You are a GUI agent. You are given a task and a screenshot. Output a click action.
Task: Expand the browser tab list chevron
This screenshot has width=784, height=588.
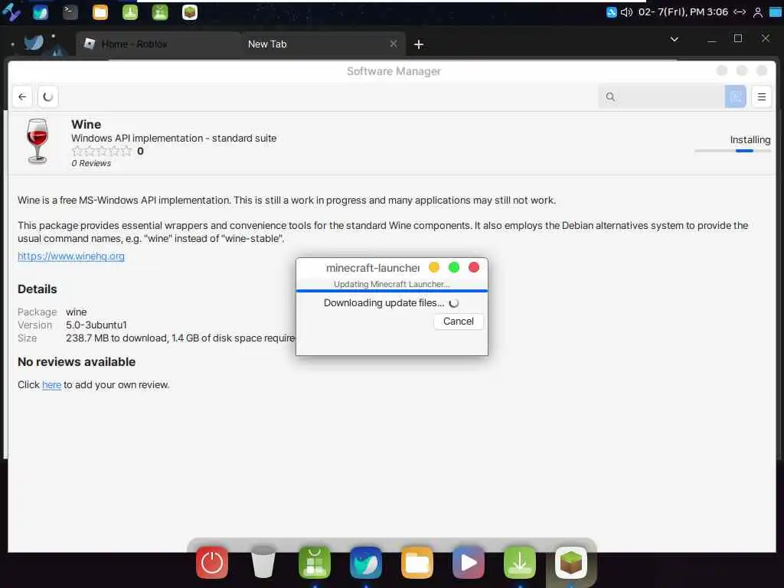(x=674, y=39)
